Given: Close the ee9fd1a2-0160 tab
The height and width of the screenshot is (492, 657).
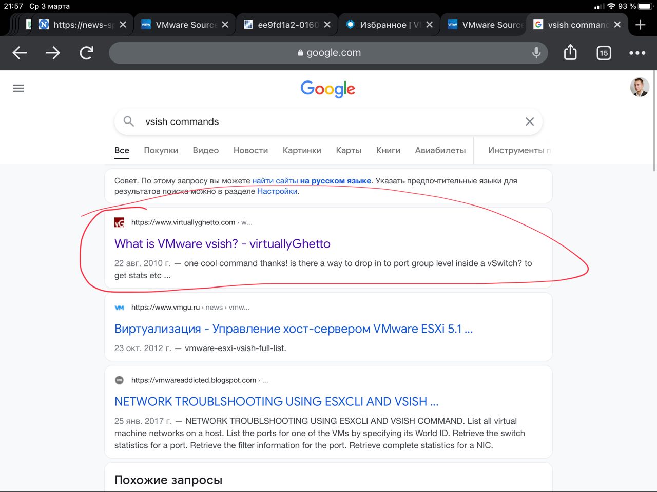Looking at the screenshot, I should click(x=327, y=25).
